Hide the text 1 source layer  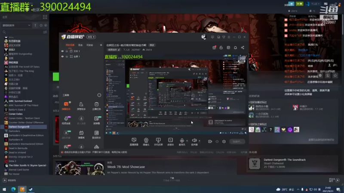click(x=62, y=51)
